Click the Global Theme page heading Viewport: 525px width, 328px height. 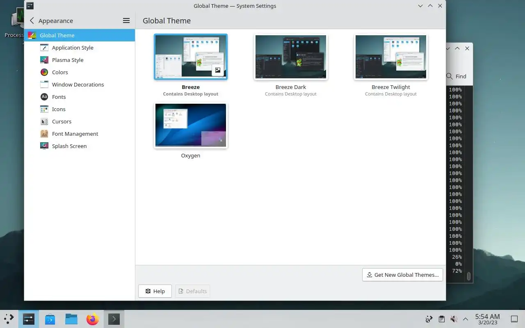tap(167, 20)
